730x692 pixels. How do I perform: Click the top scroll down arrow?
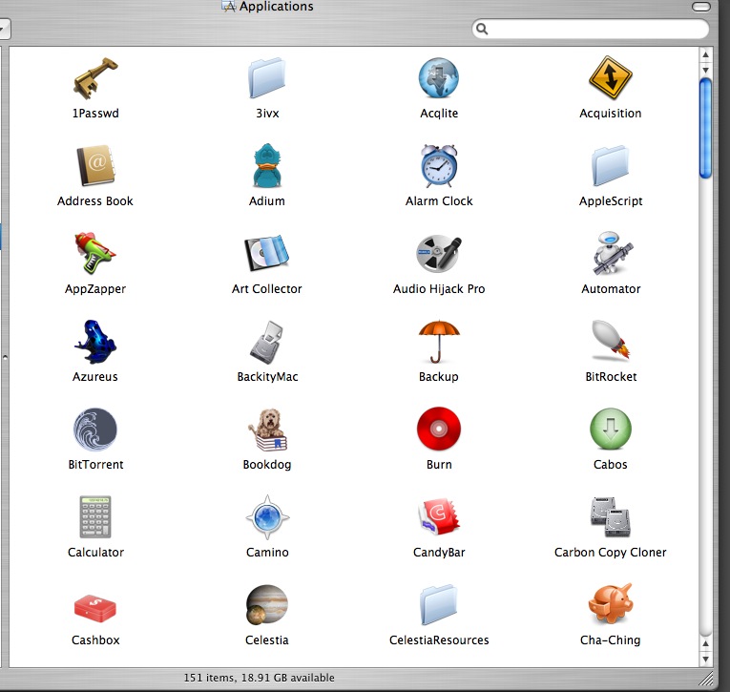[x=706, y=70]
